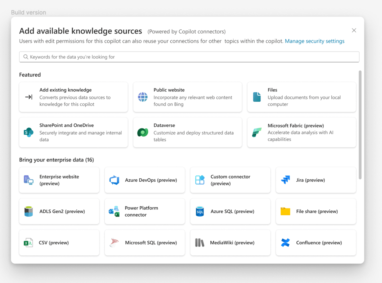This screenshot has height=283, width=382.
Task: Select the Dataverse icon
Action: pos(142,132)
